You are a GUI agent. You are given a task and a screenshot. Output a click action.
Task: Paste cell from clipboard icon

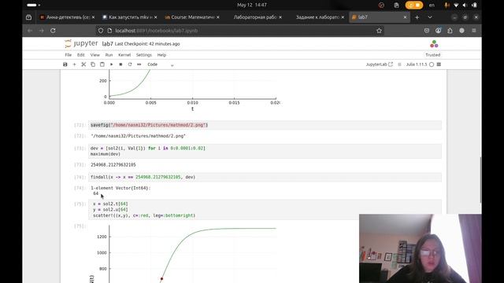tap(102, 64)
